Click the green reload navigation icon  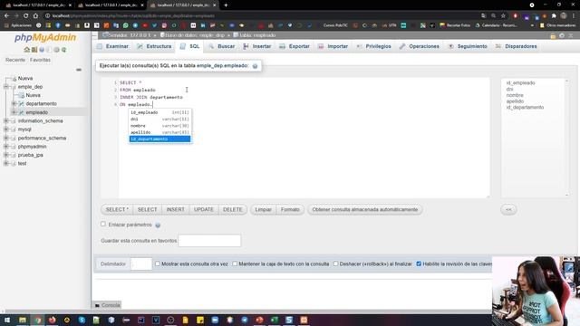tap(63, 50)
